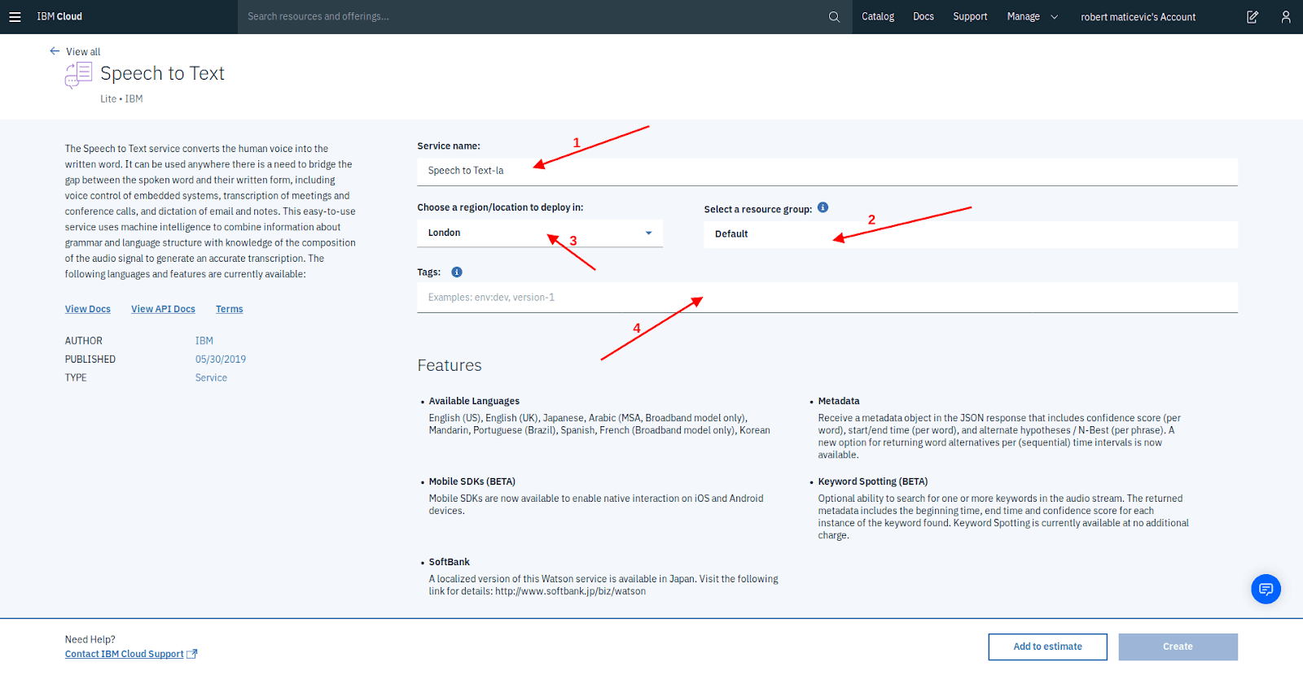
Task: Open the View Docs link
Action: pos(88,309)
